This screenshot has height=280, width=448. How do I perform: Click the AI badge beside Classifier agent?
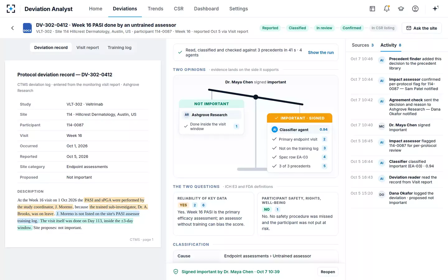[x=275, y=129]
